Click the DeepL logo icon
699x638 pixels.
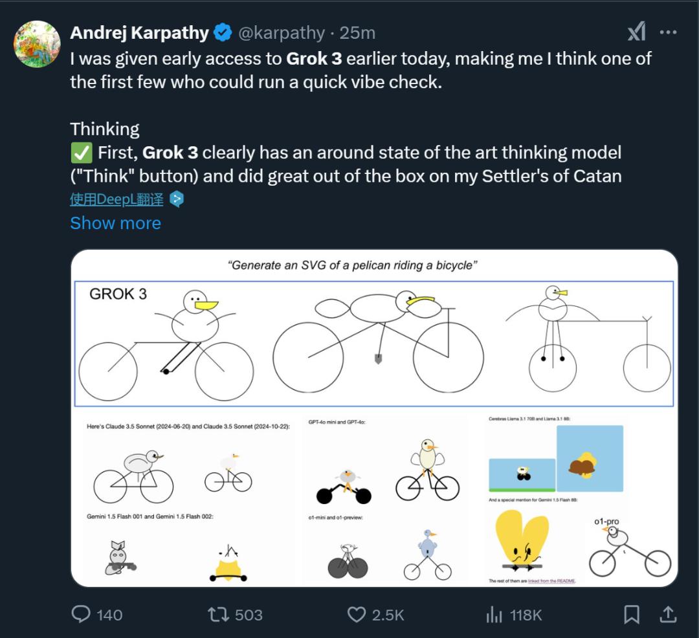(x=177, y=199)
